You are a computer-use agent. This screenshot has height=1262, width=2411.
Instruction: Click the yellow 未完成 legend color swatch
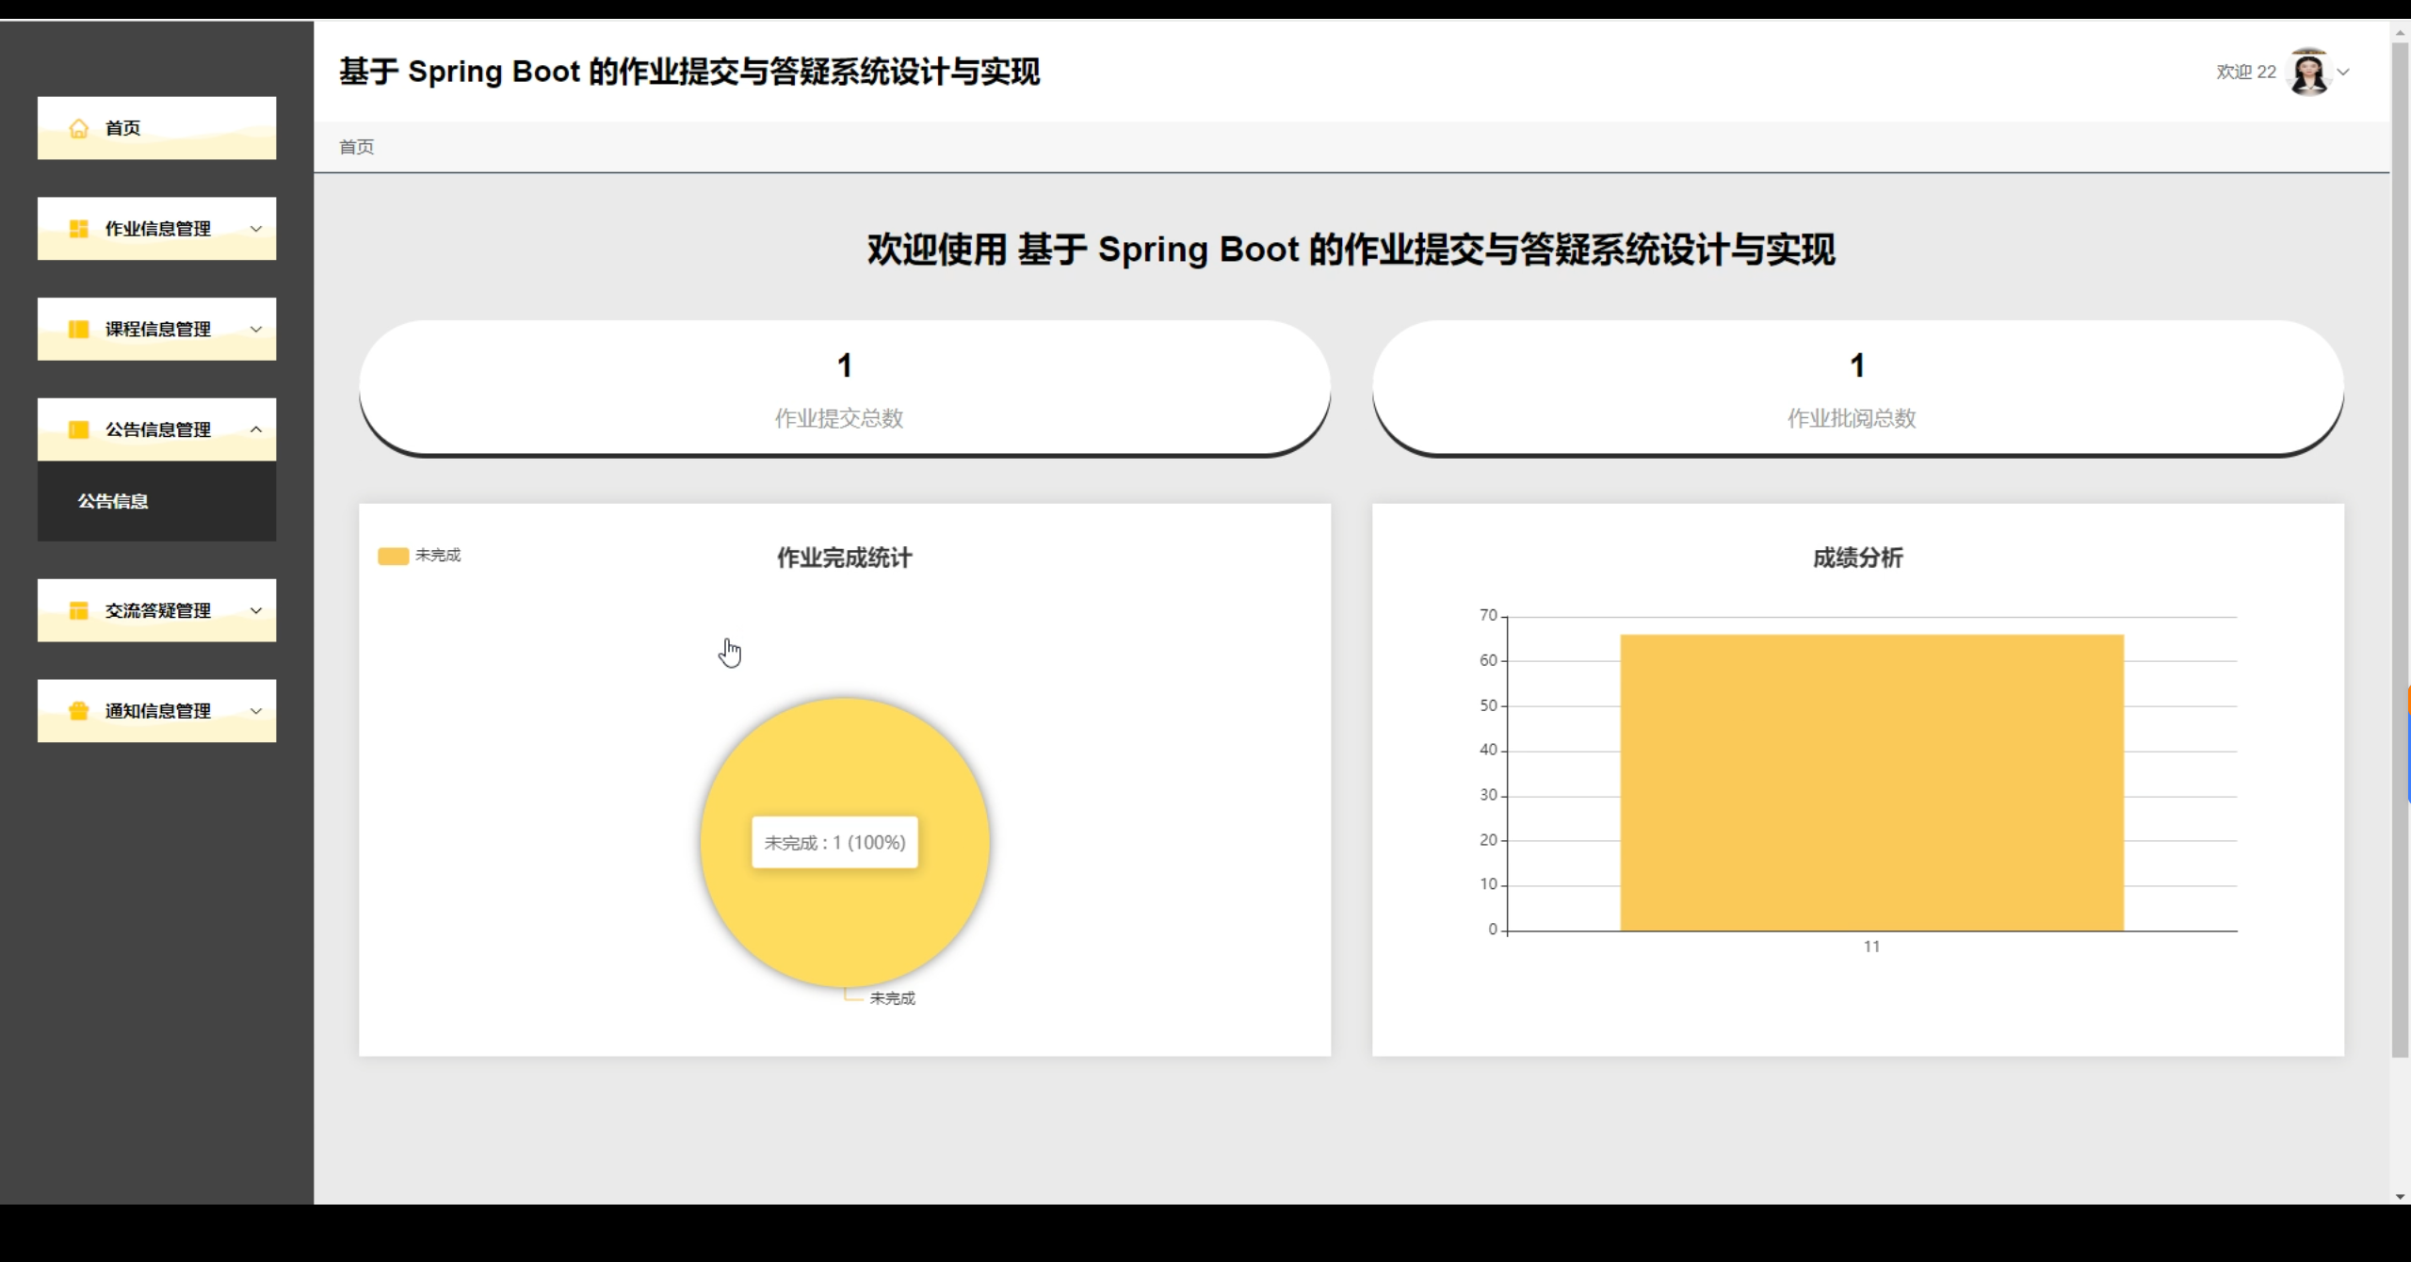(x=393, y=556)
